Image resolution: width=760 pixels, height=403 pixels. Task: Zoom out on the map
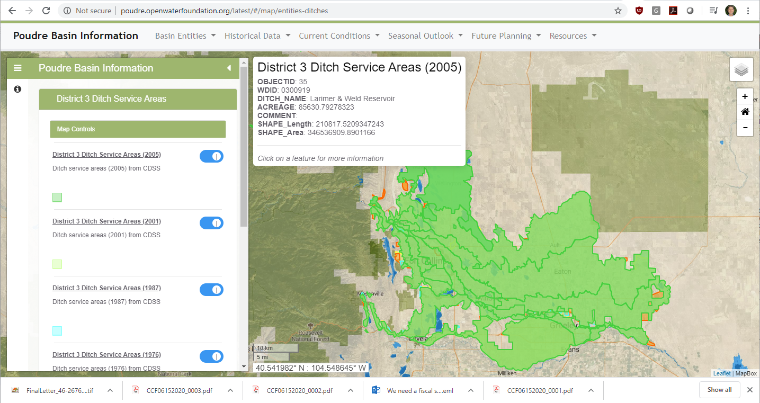tap(745, 128)
